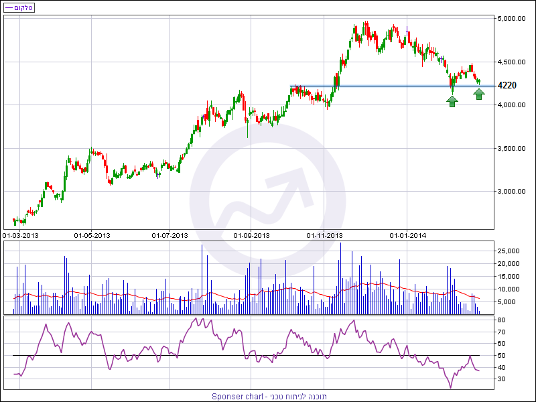Viewport: 536px width, 402px height.
Task: Select the 01-05-2013 date axis label
Action: [x=92, y=236]
